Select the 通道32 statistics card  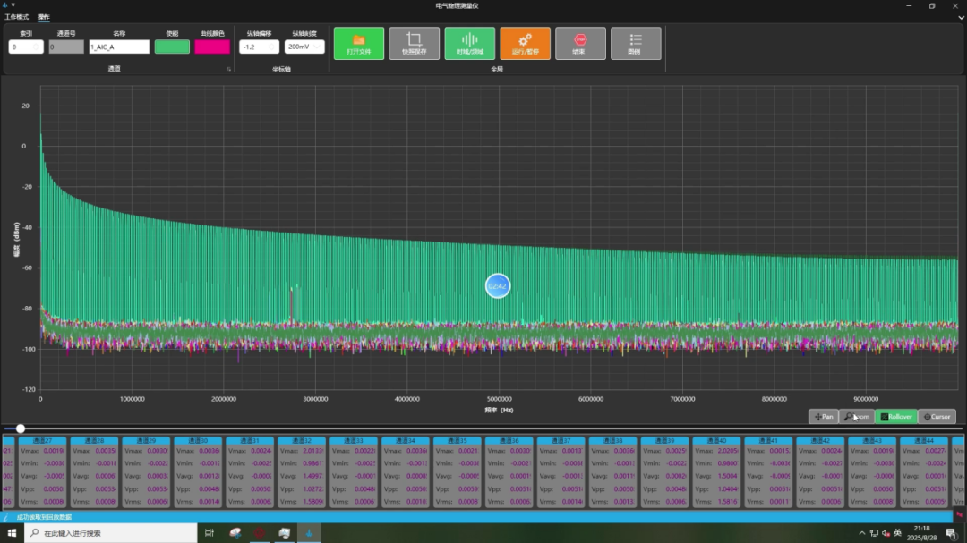click(302, 472)
